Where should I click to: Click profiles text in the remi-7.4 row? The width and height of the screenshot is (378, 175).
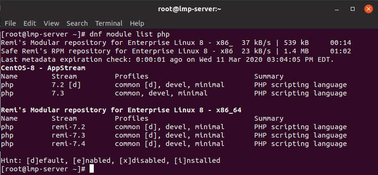169,144
